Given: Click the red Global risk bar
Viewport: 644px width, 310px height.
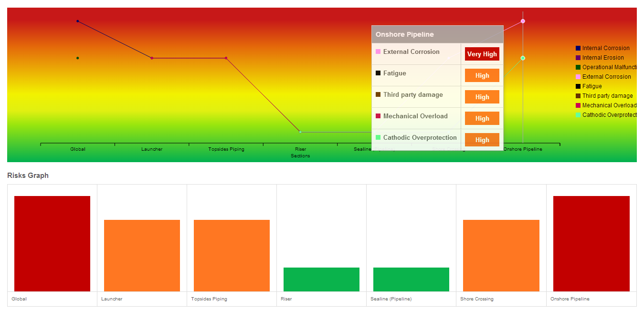Looking at the screenshot, I should click(x=52, y=244).
